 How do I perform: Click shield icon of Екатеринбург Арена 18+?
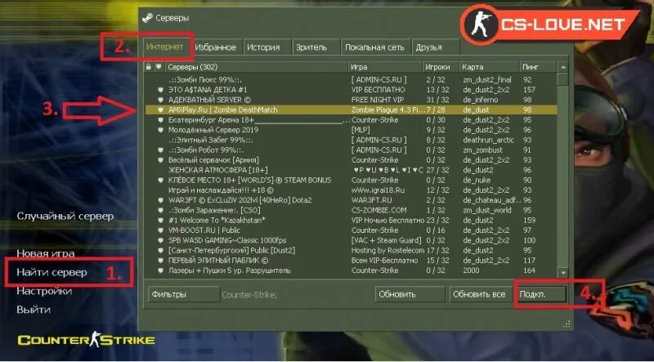(159, 120)
